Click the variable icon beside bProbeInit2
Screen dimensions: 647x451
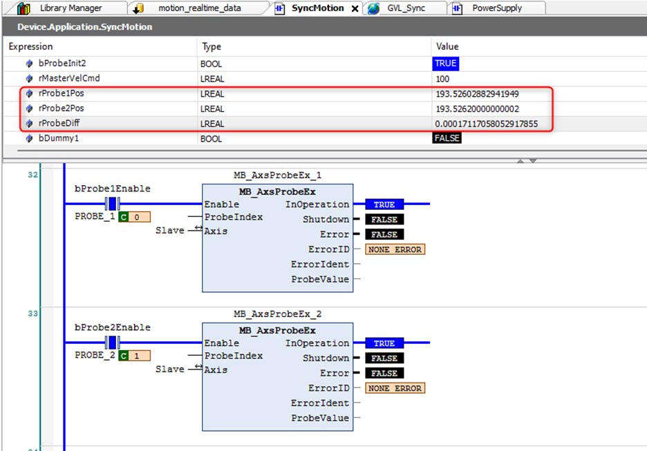(x=29, y=64)
